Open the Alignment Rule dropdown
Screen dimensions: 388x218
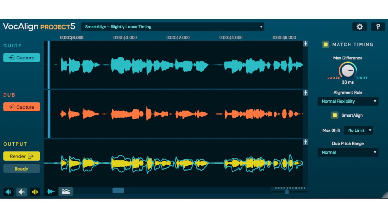pyautogui.click(x=348, y=101)
